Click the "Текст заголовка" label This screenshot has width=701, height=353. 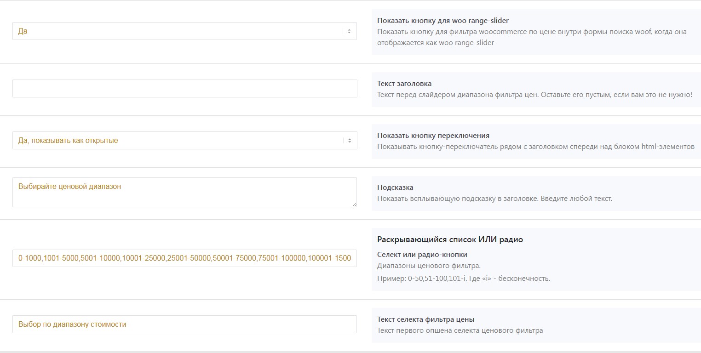404,84
